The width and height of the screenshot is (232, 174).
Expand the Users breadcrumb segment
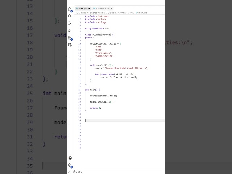click(x=83, y=13)
